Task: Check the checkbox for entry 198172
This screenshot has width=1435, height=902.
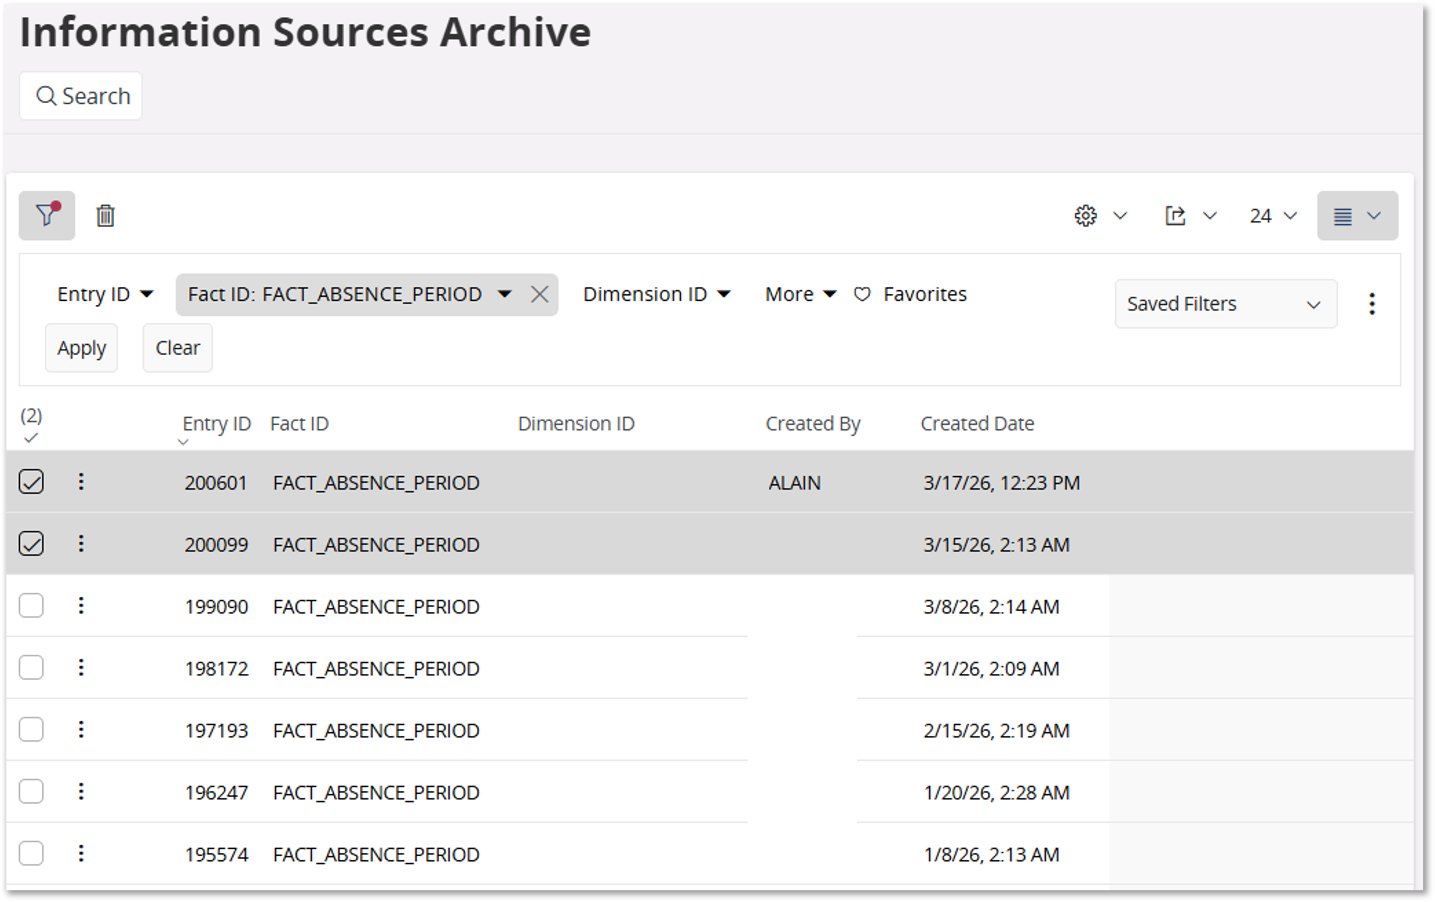Action: click(x=31, y=667)
